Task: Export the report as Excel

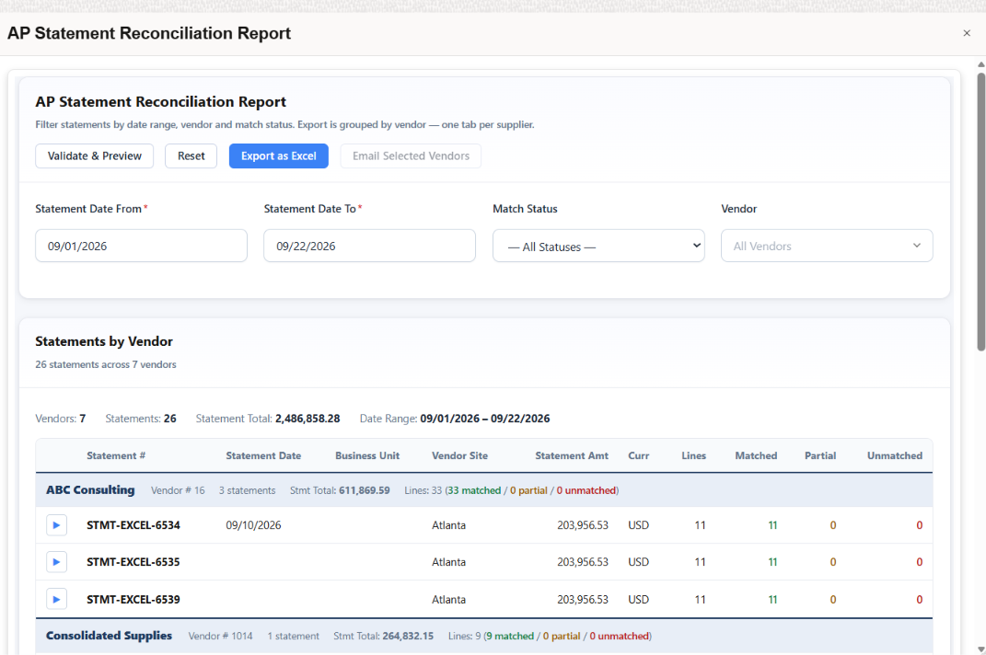Action: click(279, 155)
